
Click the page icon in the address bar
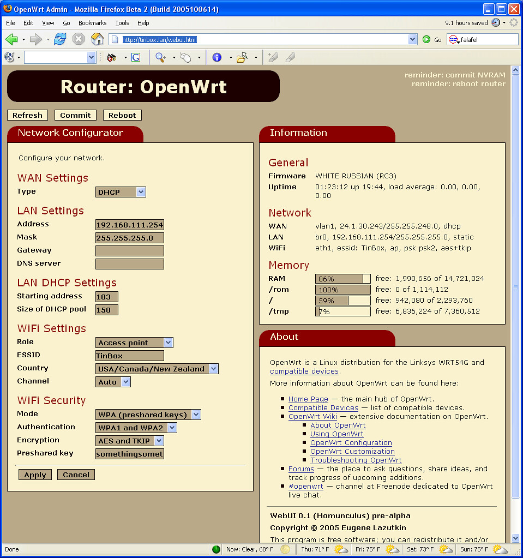pyautogui.click(x=115, y=39)
